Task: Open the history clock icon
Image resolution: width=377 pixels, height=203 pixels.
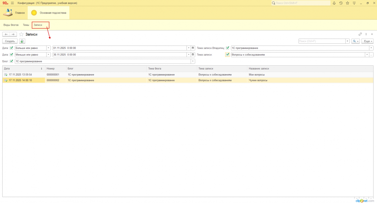Action: coord(341,3)
